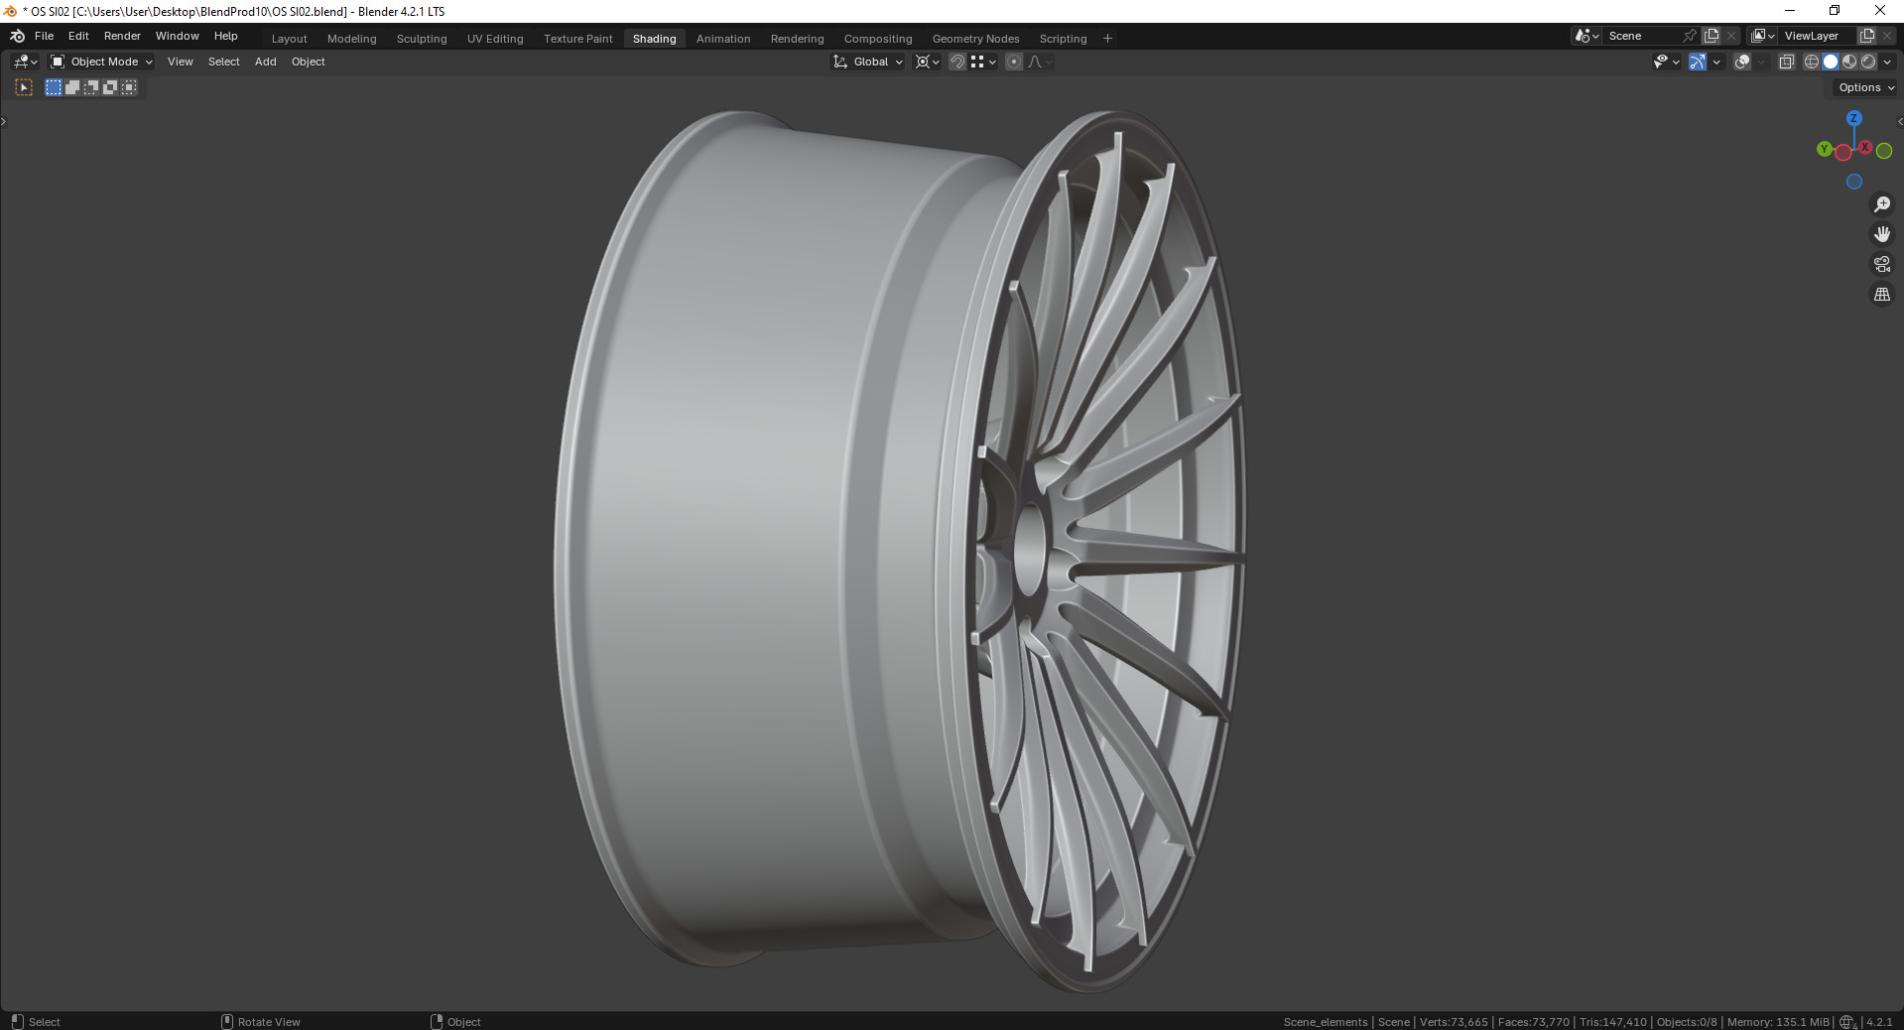Switch to wireframe viewport shading
This screenshot has height=1030, width=1904.
point(1812,62)
